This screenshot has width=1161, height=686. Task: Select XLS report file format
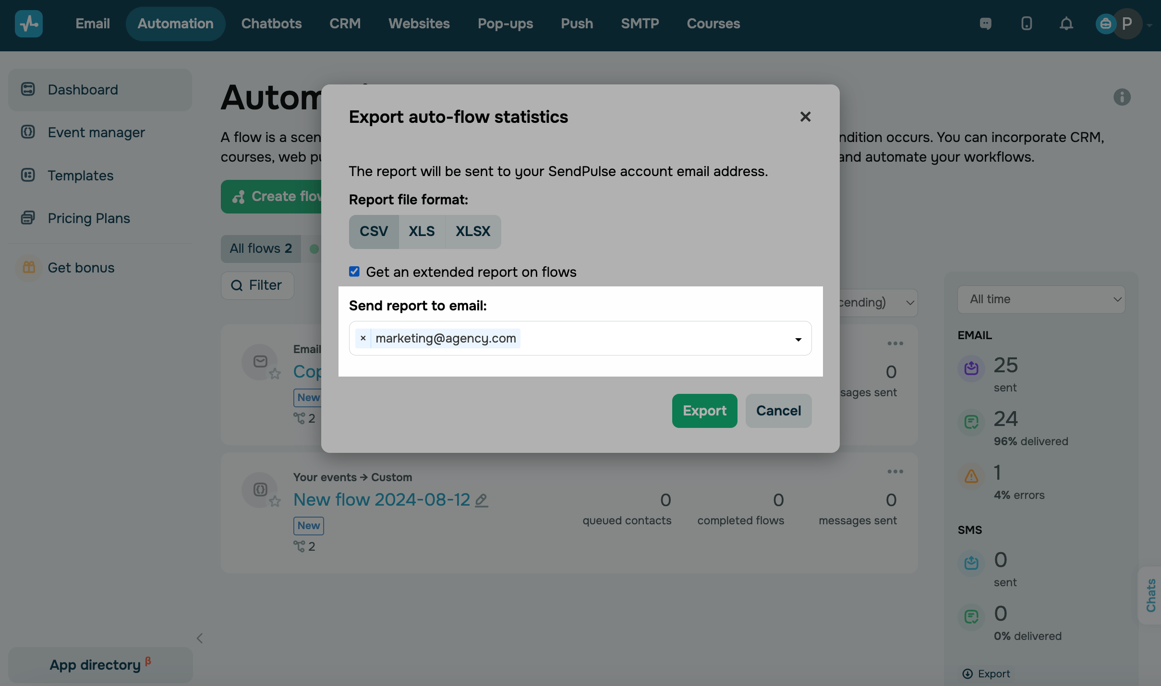[422, 232]
